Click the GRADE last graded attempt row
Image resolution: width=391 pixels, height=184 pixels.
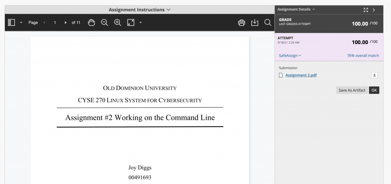(329, 24)
